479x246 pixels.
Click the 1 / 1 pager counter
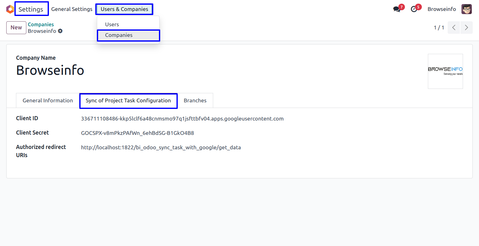tap(439, 28)
